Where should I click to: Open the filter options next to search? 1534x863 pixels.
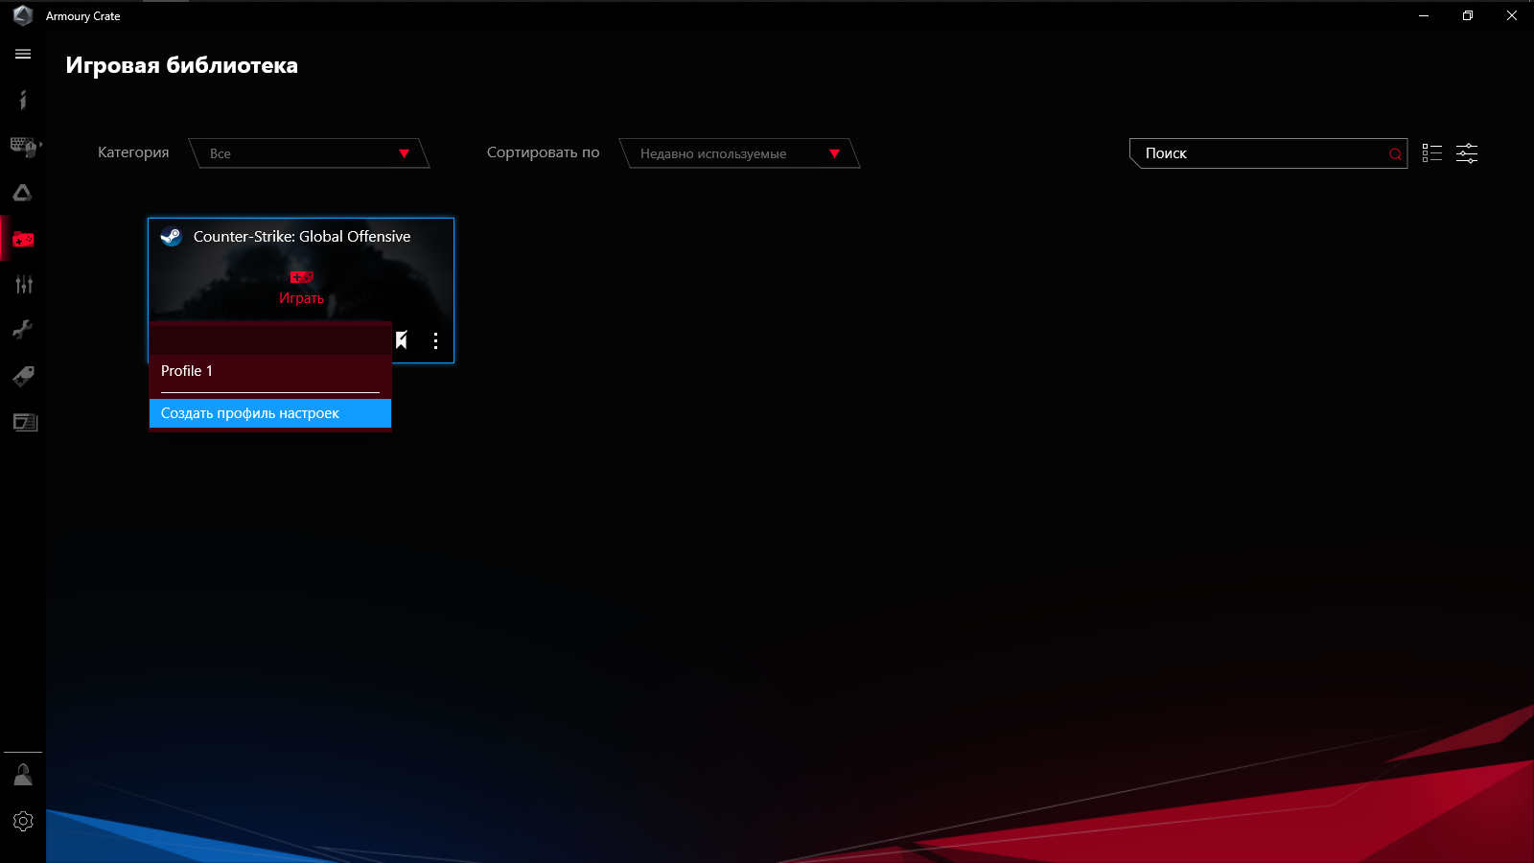[x=1466, y=152]
